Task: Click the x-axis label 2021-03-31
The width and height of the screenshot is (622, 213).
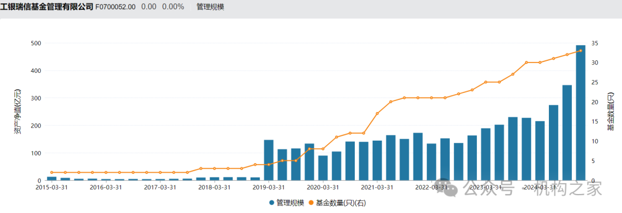Action: point(377,187)
